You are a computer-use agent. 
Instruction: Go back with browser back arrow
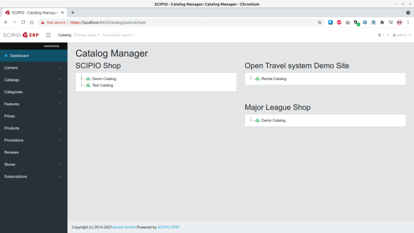tap(6, 23)
